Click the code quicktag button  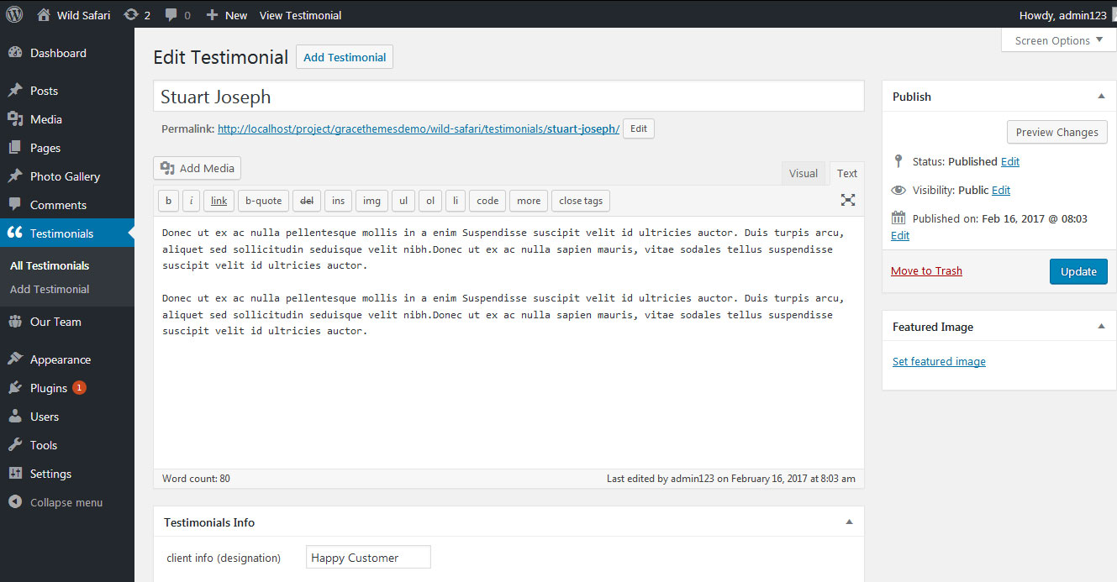[487, 201]
